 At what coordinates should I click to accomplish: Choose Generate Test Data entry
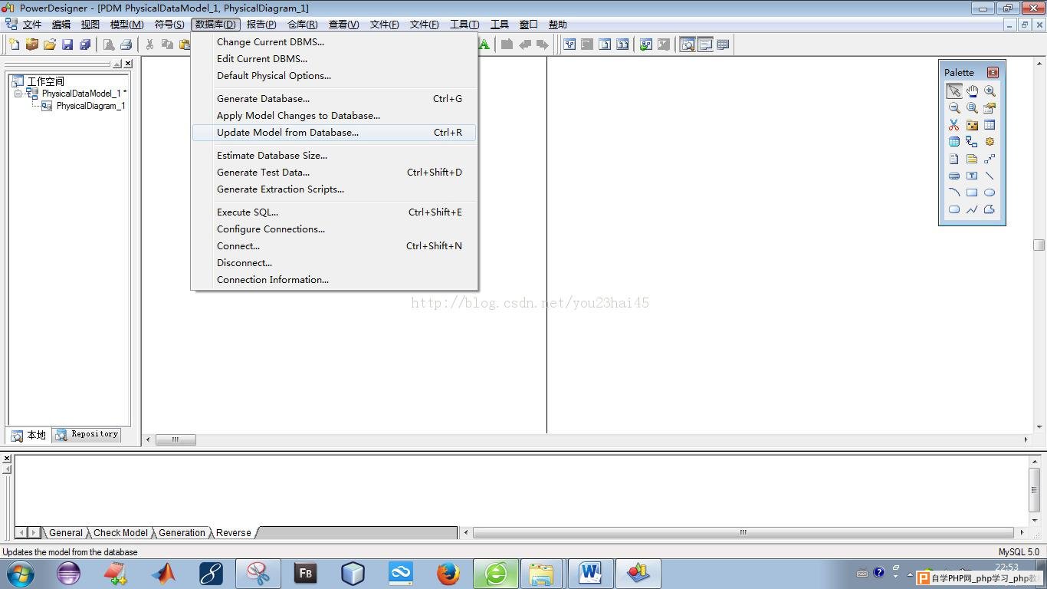pos(333,173)
